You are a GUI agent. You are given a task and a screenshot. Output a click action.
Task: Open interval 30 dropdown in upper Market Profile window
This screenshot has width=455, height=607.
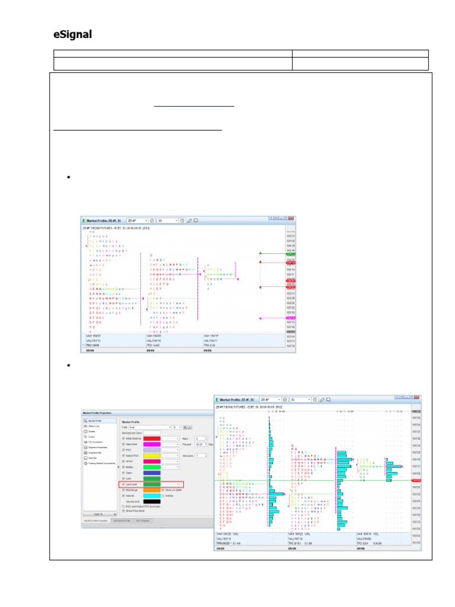[x=168, y=221]
